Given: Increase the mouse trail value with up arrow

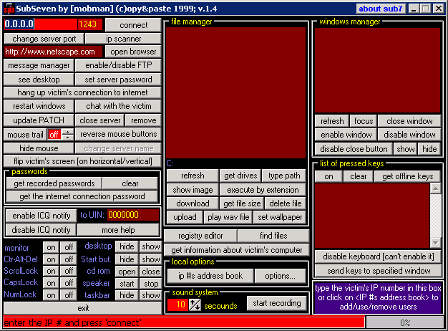Looking at the screenshot, I should click(x=67, y=131).
